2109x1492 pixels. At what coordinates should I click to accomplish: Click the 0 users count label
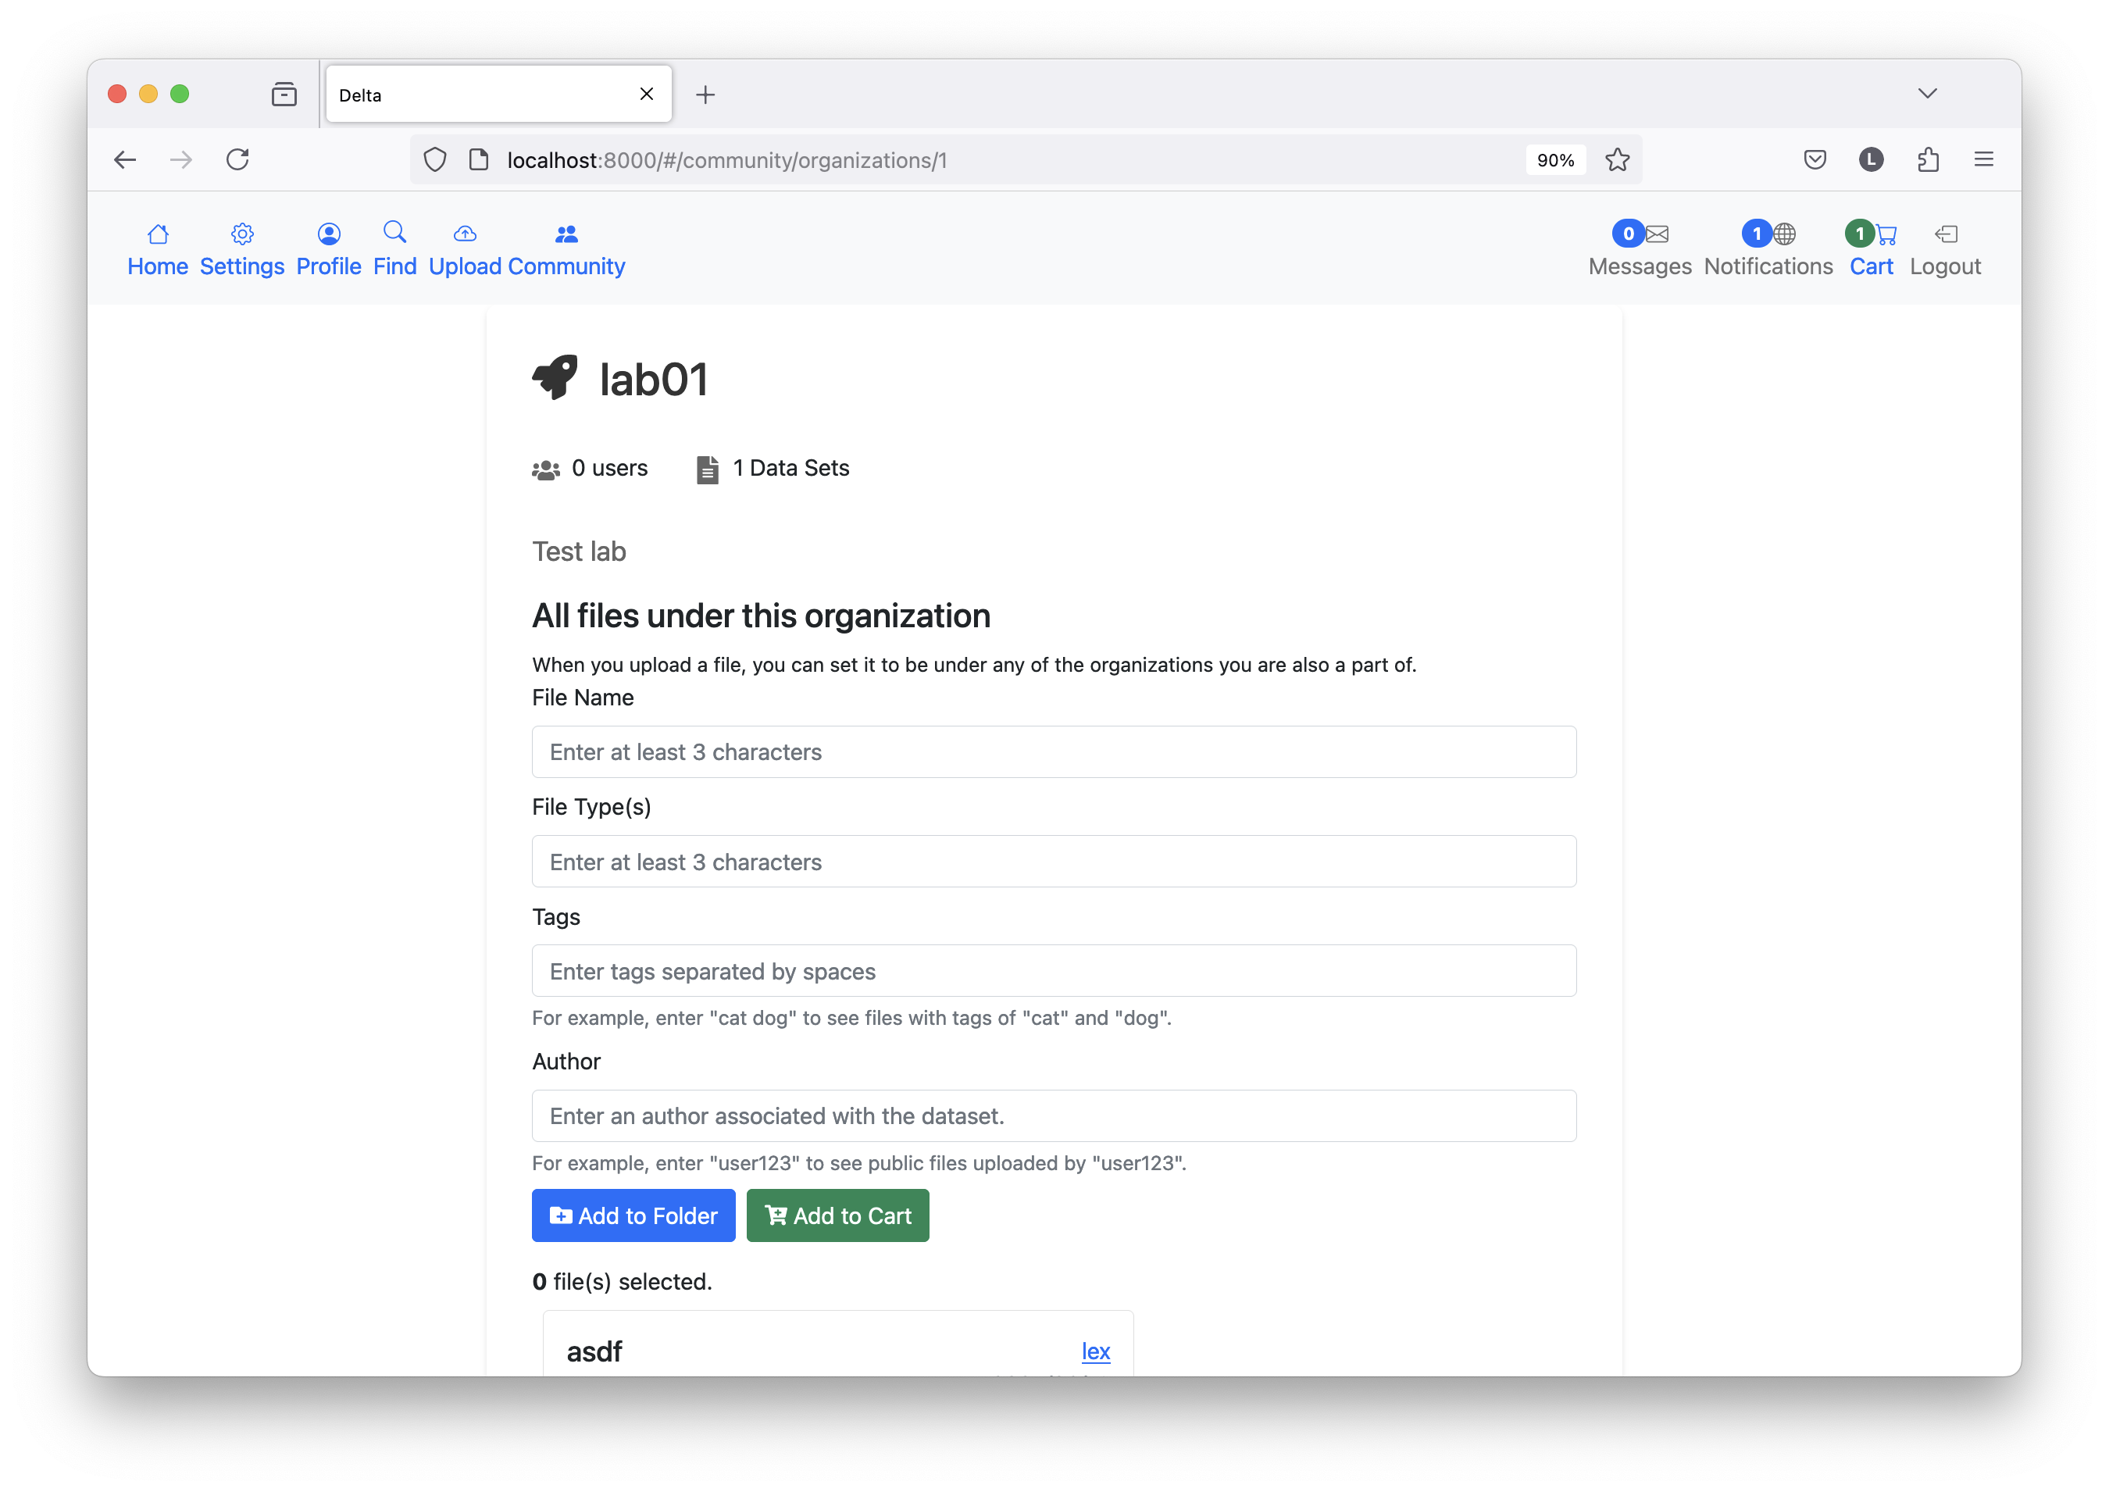608,468
